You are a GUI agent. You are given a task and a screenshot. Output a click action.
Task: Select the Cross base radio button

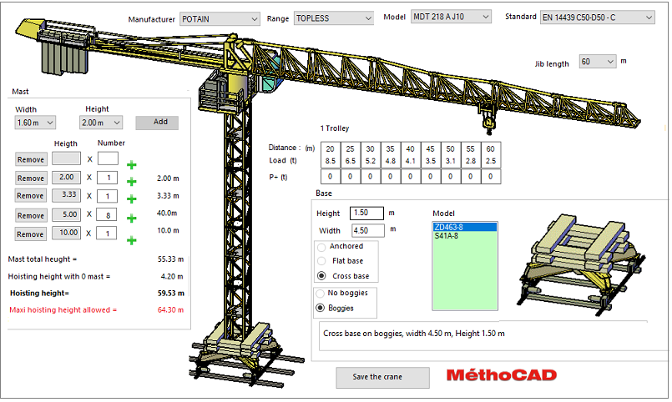point(321,276)
